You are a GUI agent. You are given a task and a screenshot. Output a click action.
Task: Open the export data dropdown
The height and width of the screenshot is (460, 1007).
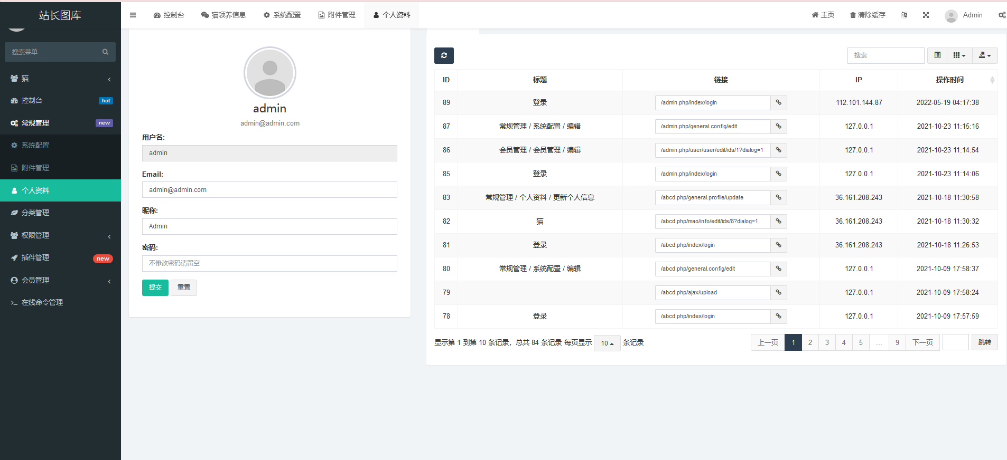[984, 55]
